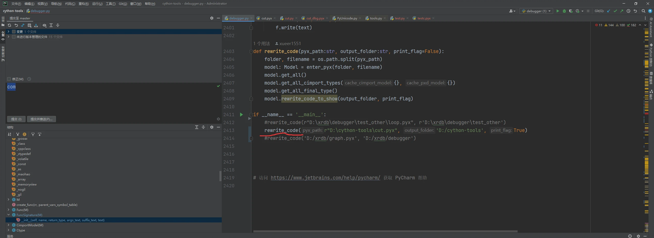Expand the CimportModel(M) node

pos(8,225)
